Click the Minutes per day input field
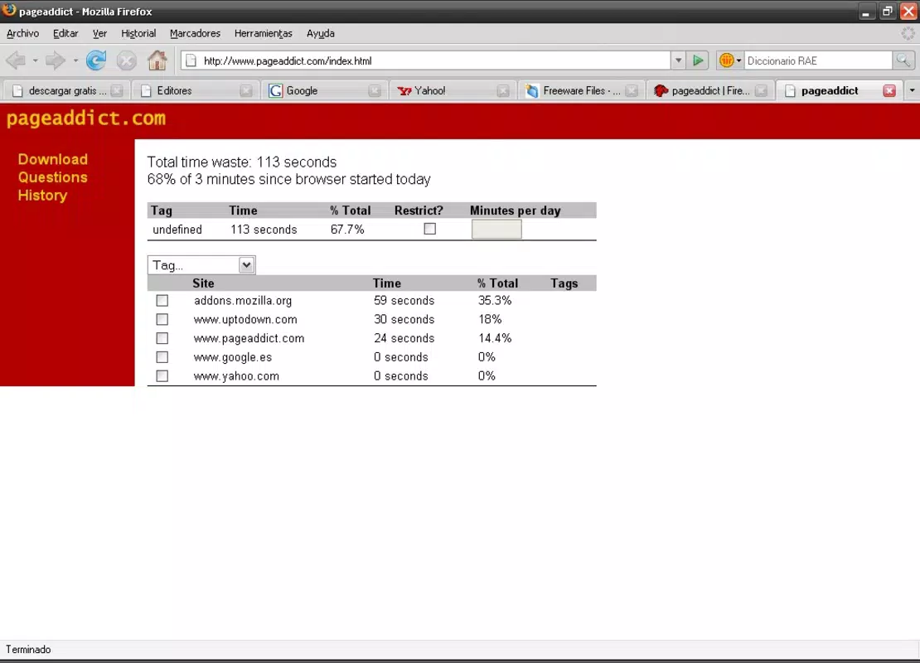The width and height of the screenshot is (920, 663). (x=496, y=230)
